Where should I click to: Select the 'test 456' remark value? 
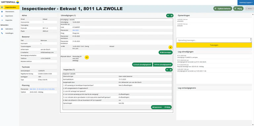click(121, 103)
